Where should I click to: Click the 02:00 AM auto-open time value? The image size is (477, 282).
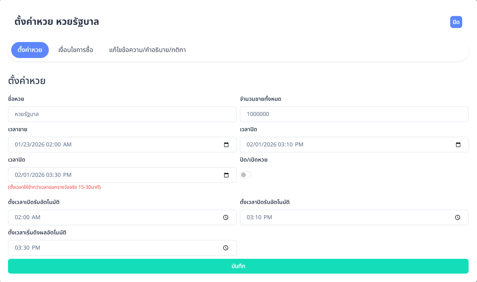pos(28,218)
